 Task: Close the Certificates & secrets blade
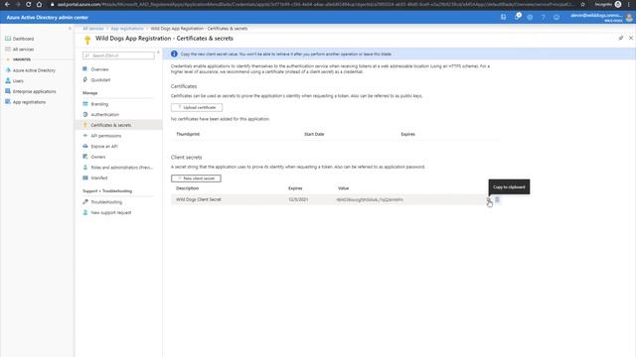click(631, 38)
